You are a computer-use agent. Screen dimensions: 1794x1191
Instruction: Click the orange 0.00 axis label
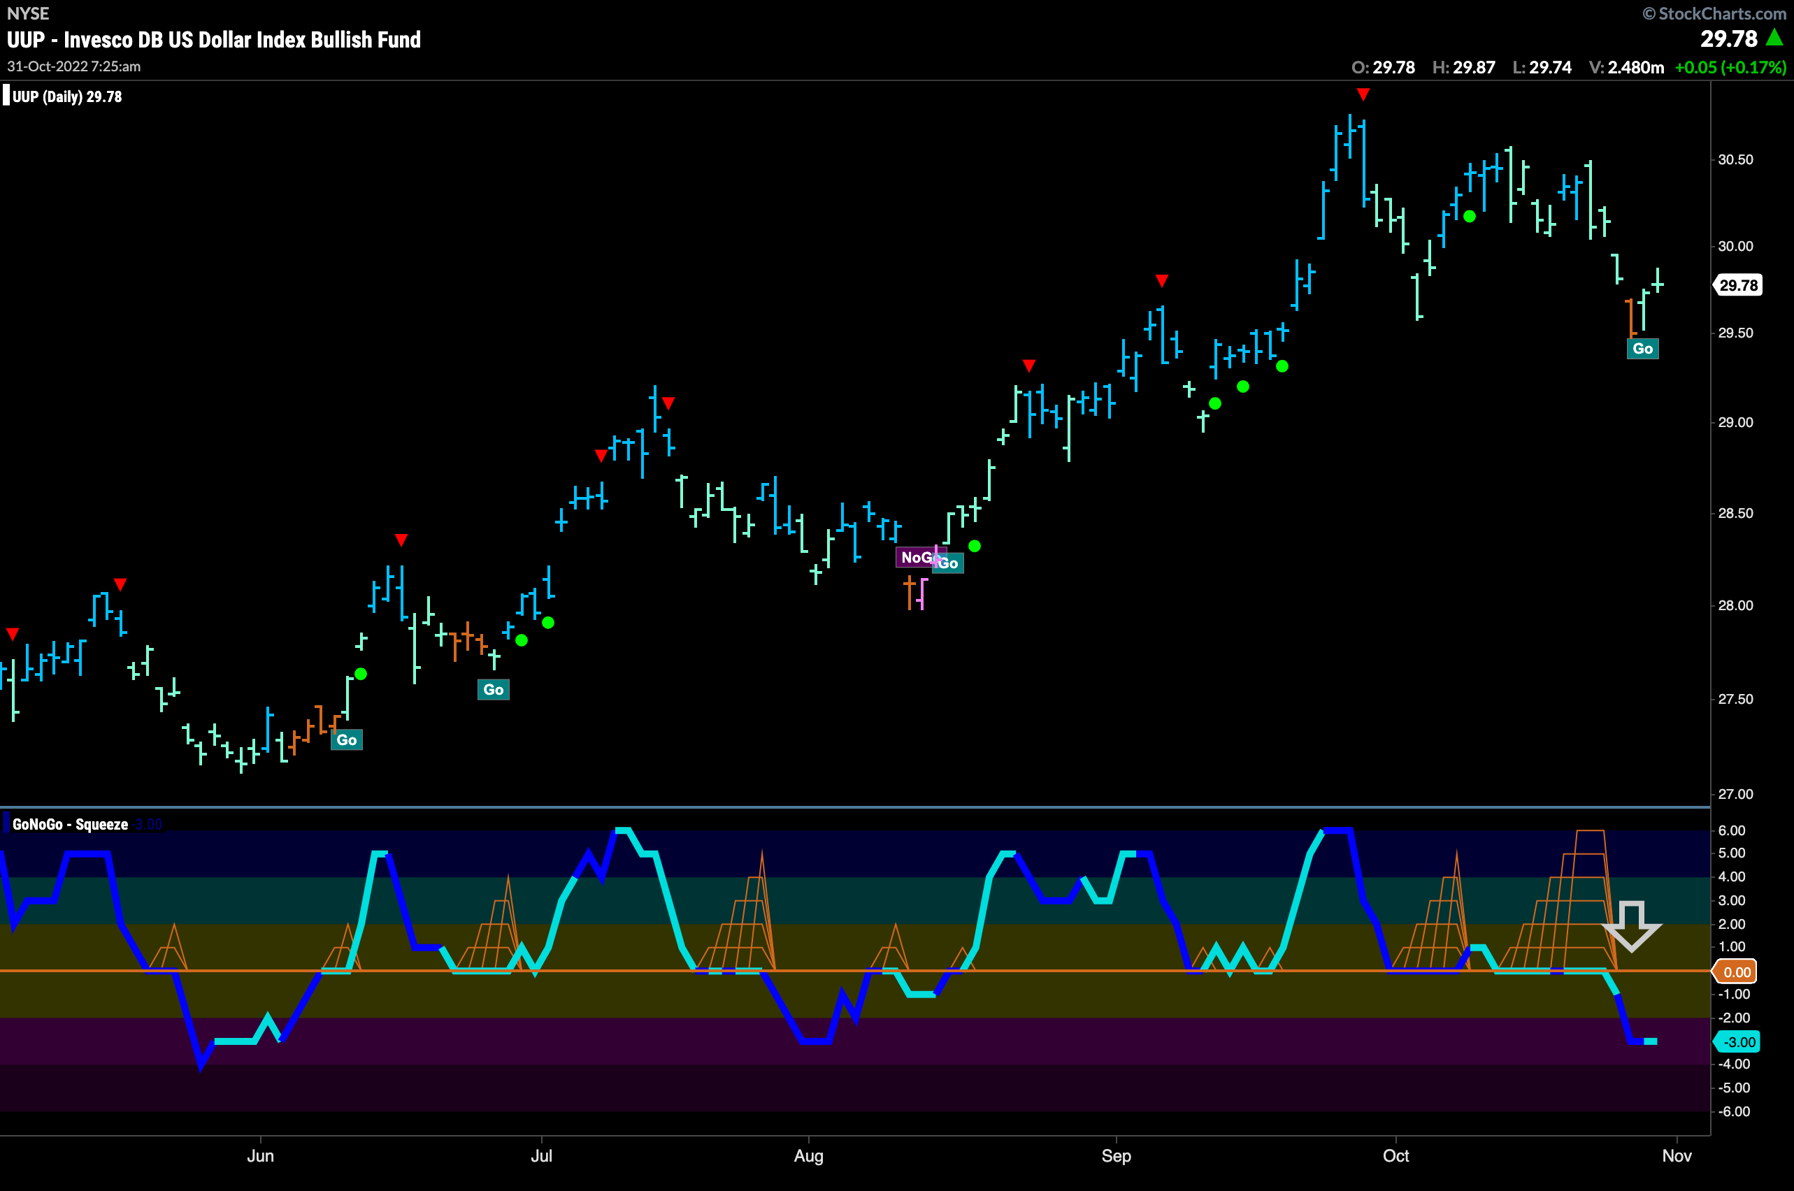1736,972
